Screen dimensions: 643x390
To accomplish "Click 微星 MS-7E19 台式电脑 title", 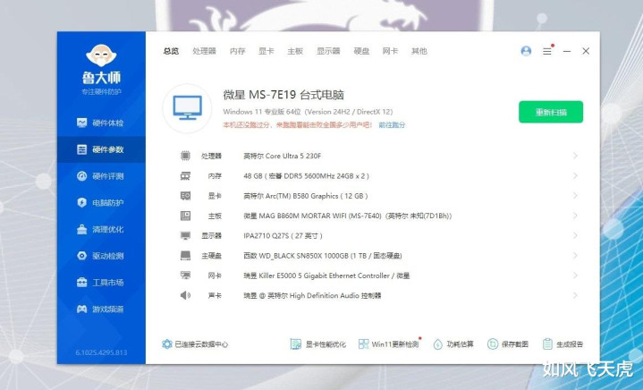I will (283, 95).
